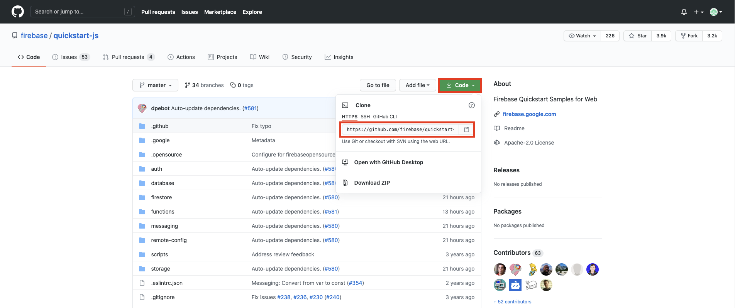View the 52 more contributors link
Screen dimensions: 735x308
pyautogui.click(x=512, y=302)
